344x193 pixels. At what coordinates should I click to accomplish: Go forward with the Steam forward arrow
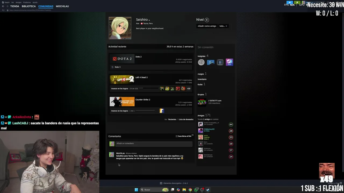click(7, 6)
